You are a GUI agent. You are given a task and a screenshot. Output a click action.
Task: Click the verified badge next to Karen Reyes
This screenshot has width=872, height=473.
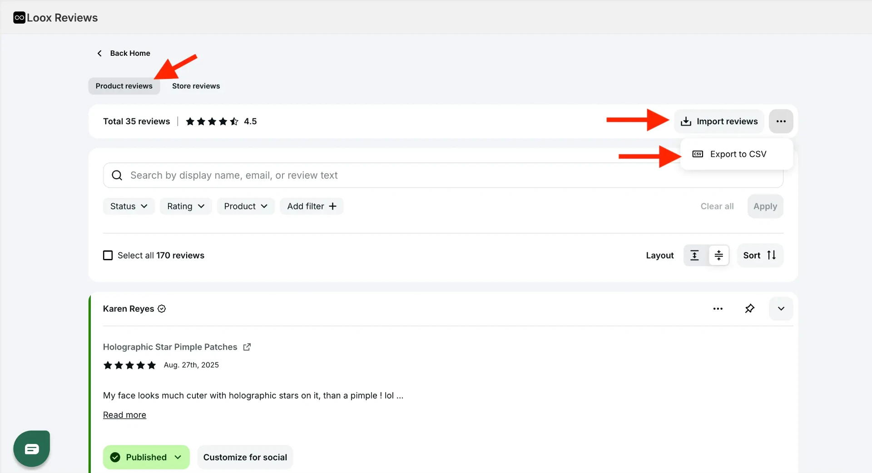click(162, 309)
